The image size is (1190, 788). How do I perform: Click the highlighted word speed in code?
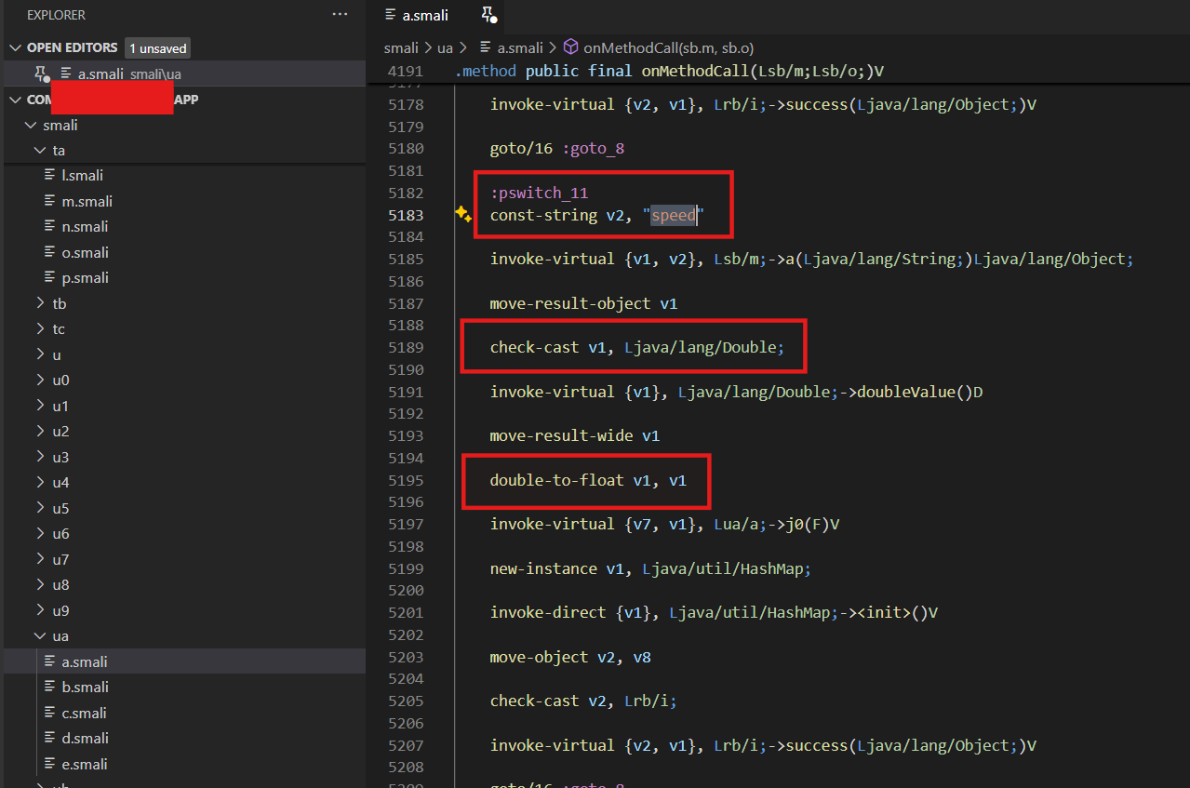coord(673,215)
